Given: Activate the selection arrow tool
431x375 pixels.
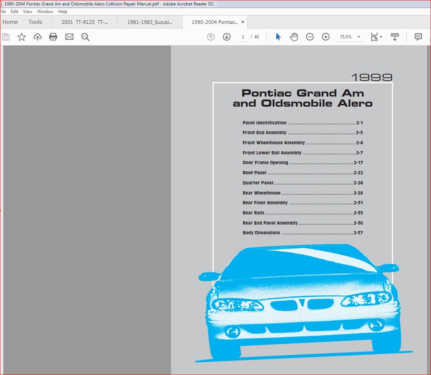Looking at the screenshot, I should (278, 37).
